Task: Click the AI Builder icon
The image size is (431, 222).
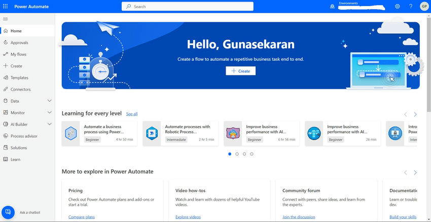Action: point(6,124)
